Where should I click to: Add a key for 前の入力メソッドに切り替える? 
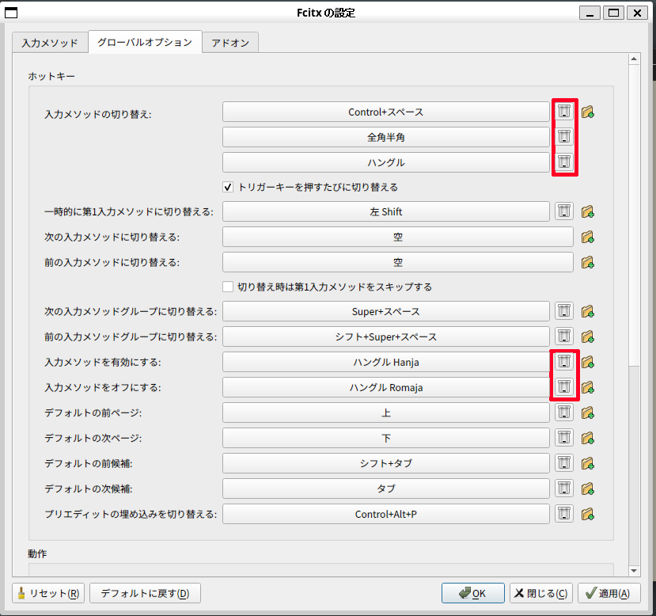(x=588, y=262)
